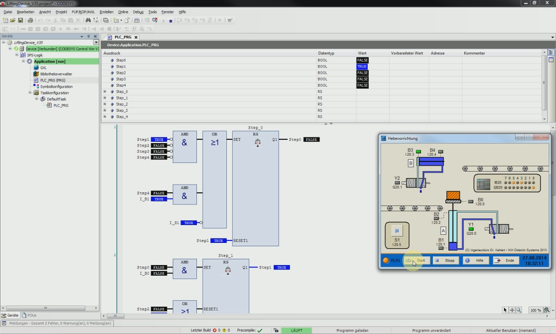The image size is (556, 334).
Task: Click the Start application play icon
Action: click(x=164, y=21)
